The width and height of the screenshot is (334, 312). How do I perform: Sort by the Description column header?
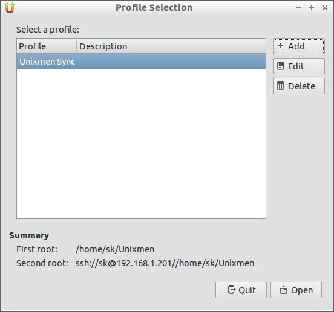(171, 46)
